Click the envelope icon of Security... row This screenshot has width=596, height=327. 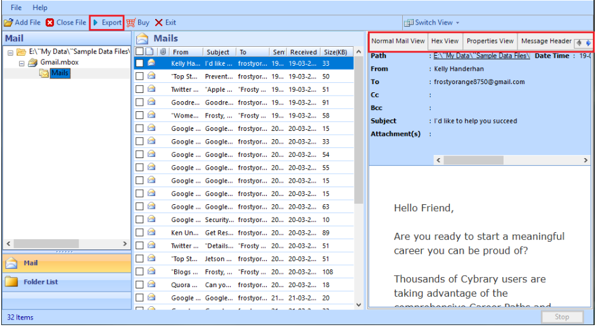point(151,219)
